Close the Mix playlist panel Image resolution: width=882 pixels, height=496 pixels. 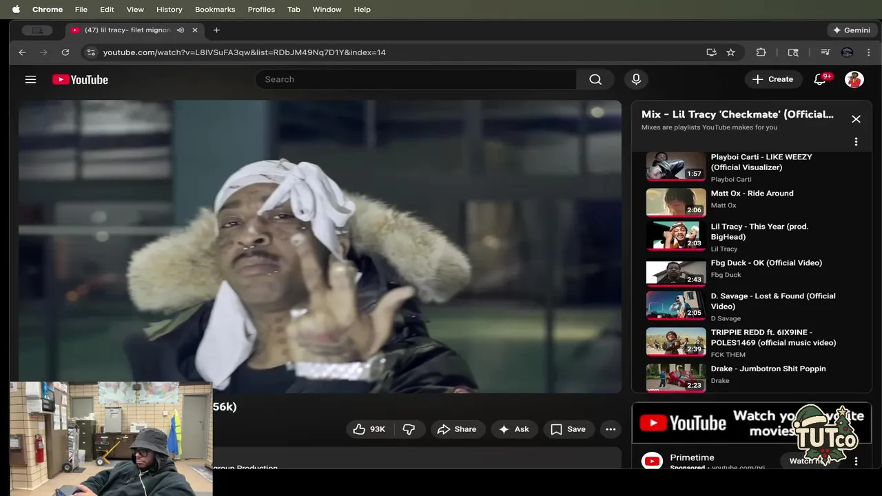coord(856,119)
